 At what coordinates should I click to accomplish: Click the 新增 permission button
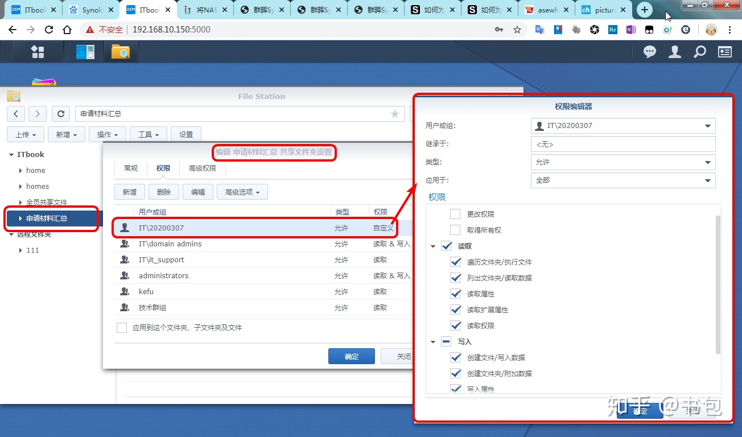[130, 192]
